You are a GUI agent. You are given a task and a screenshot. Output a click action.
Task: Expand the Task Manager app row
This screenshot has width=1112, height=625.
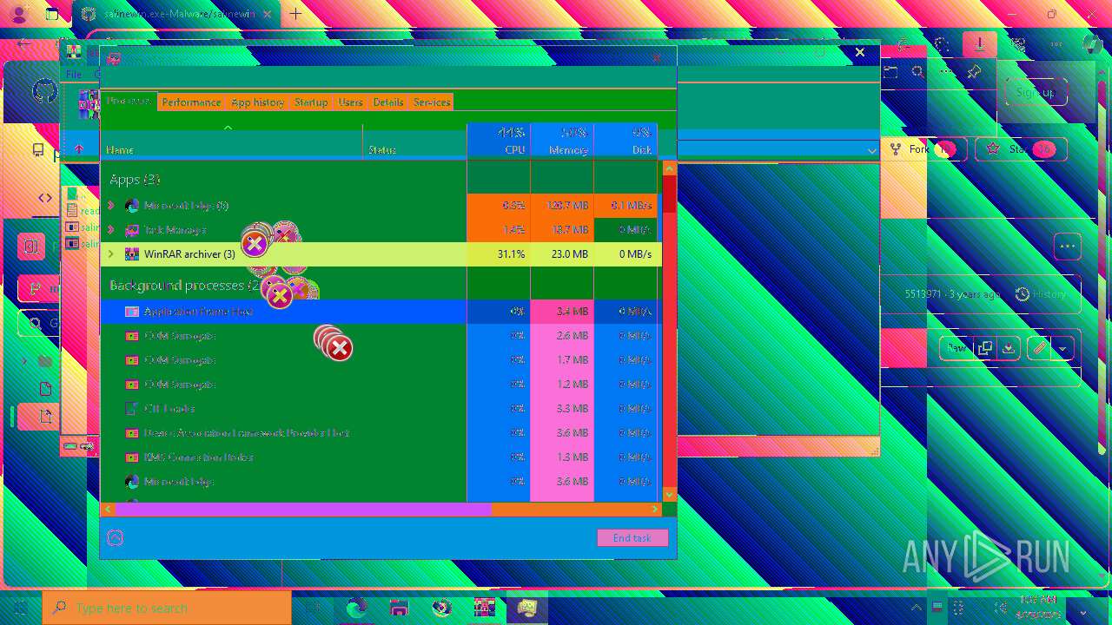coord(110,230)
